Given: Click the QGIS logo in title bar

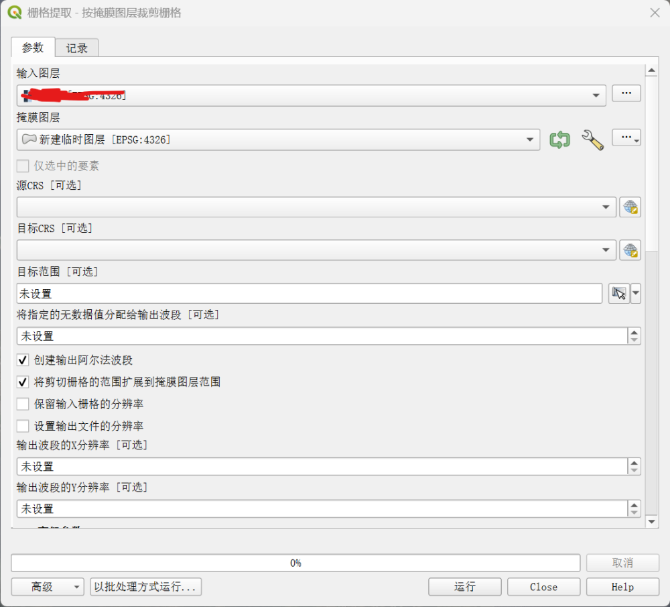Looking at the screenshot, I should point(14,13).
